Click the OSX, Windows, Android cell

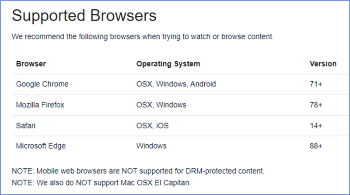coord(176,84)
